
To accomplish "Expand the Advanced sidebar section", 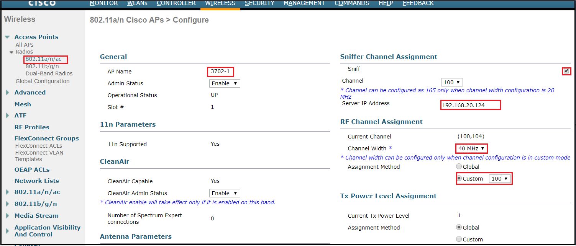I will (x=8, y=92).
